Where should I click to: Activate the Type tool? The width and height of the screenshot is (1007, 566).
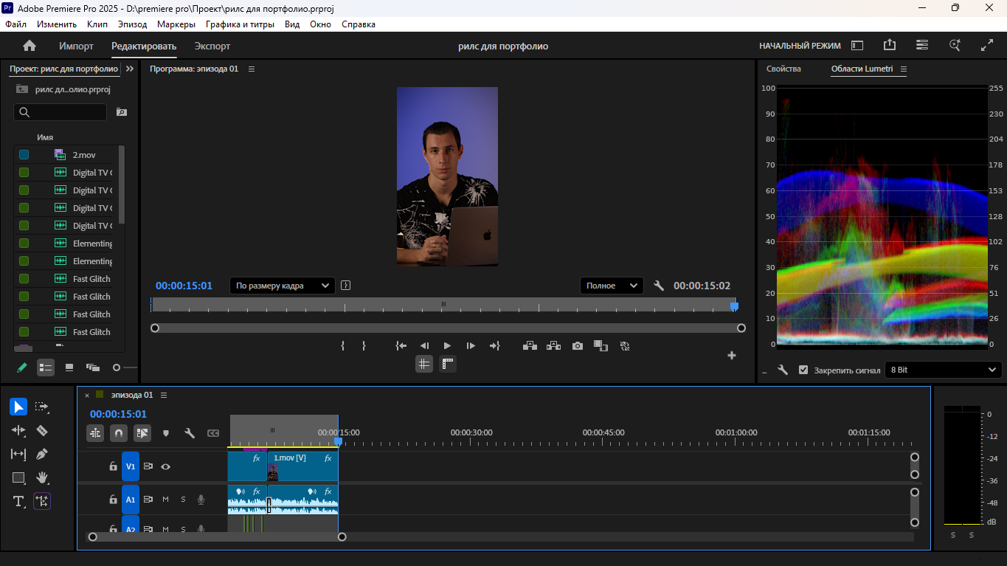click(x=18, y=501)
